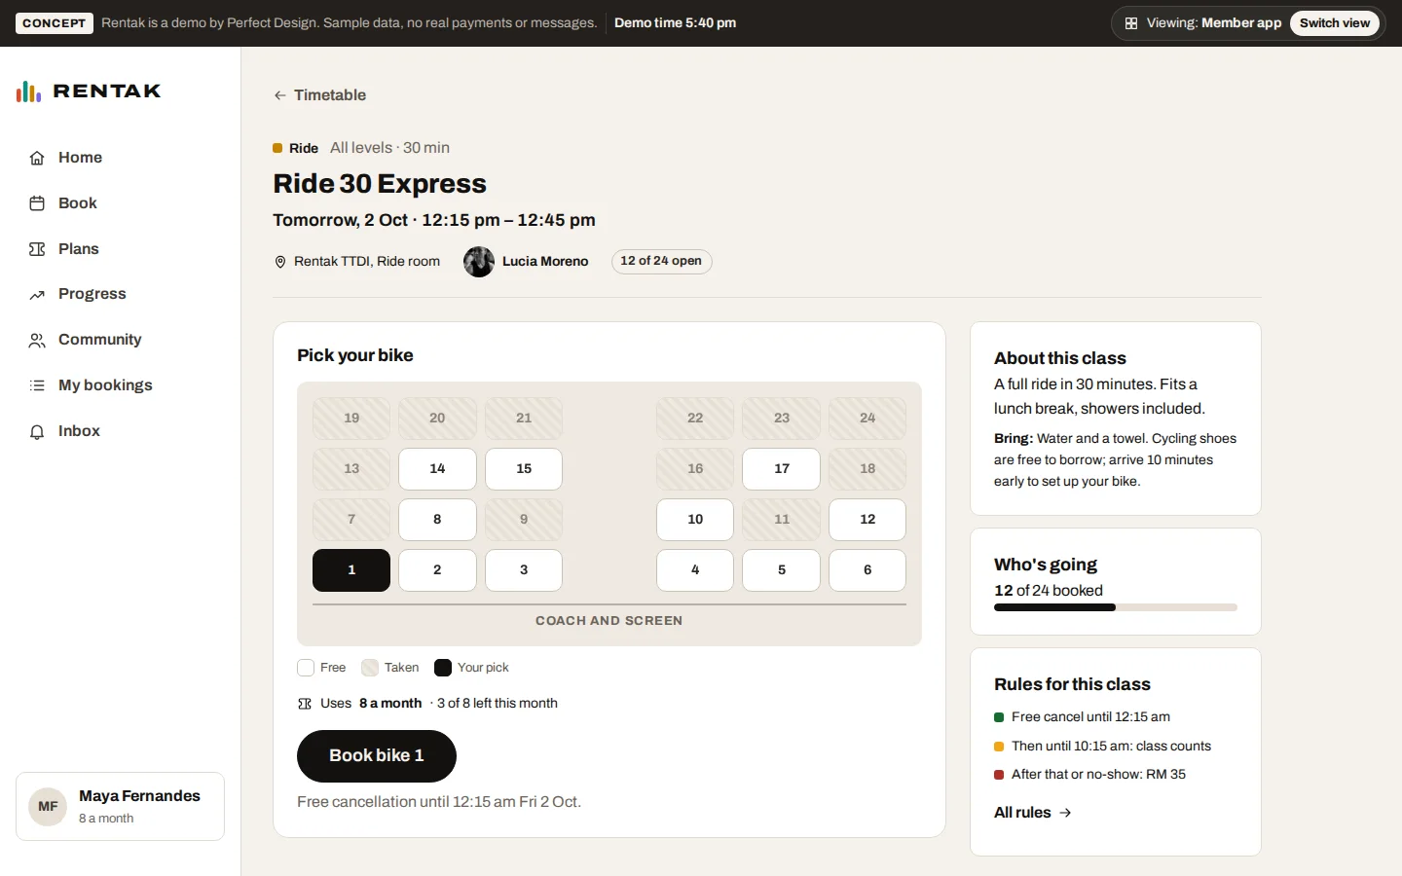Open the Inbox menu item
Image resolution: width=1402 pixels, height=876 pixels.
tap(121, 431)
